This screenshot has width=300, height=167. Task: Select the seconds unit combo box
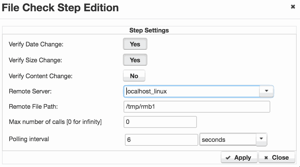[x=233, y=139]
